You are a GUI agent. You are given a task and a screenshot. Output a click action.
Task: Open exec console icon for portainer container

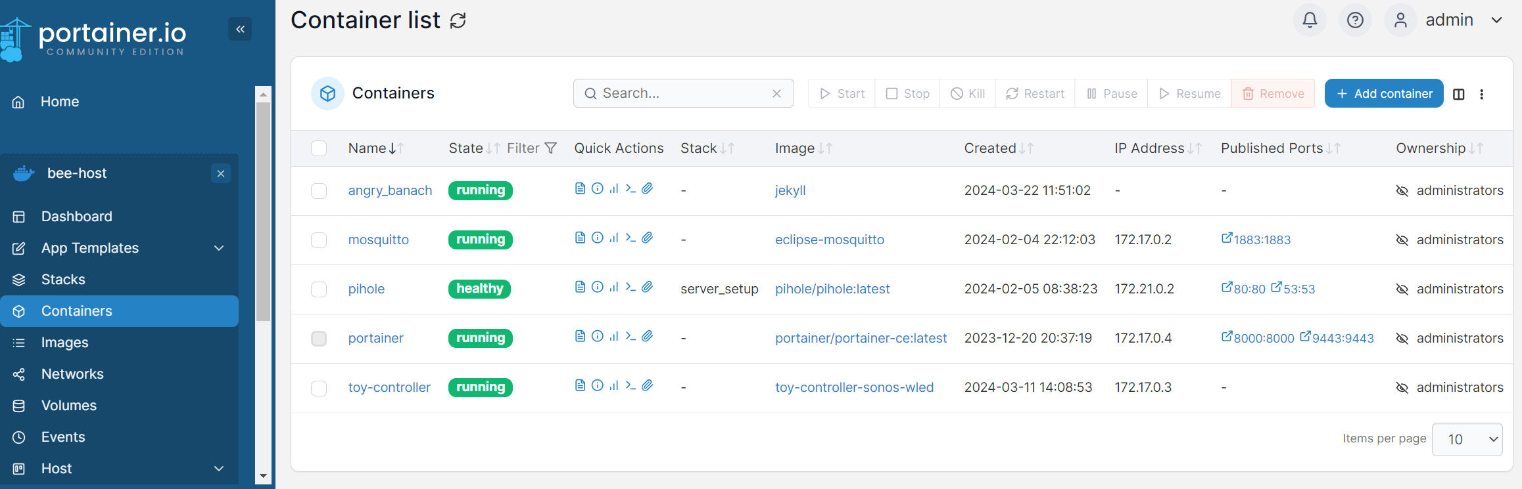click(x=630, y=337)
